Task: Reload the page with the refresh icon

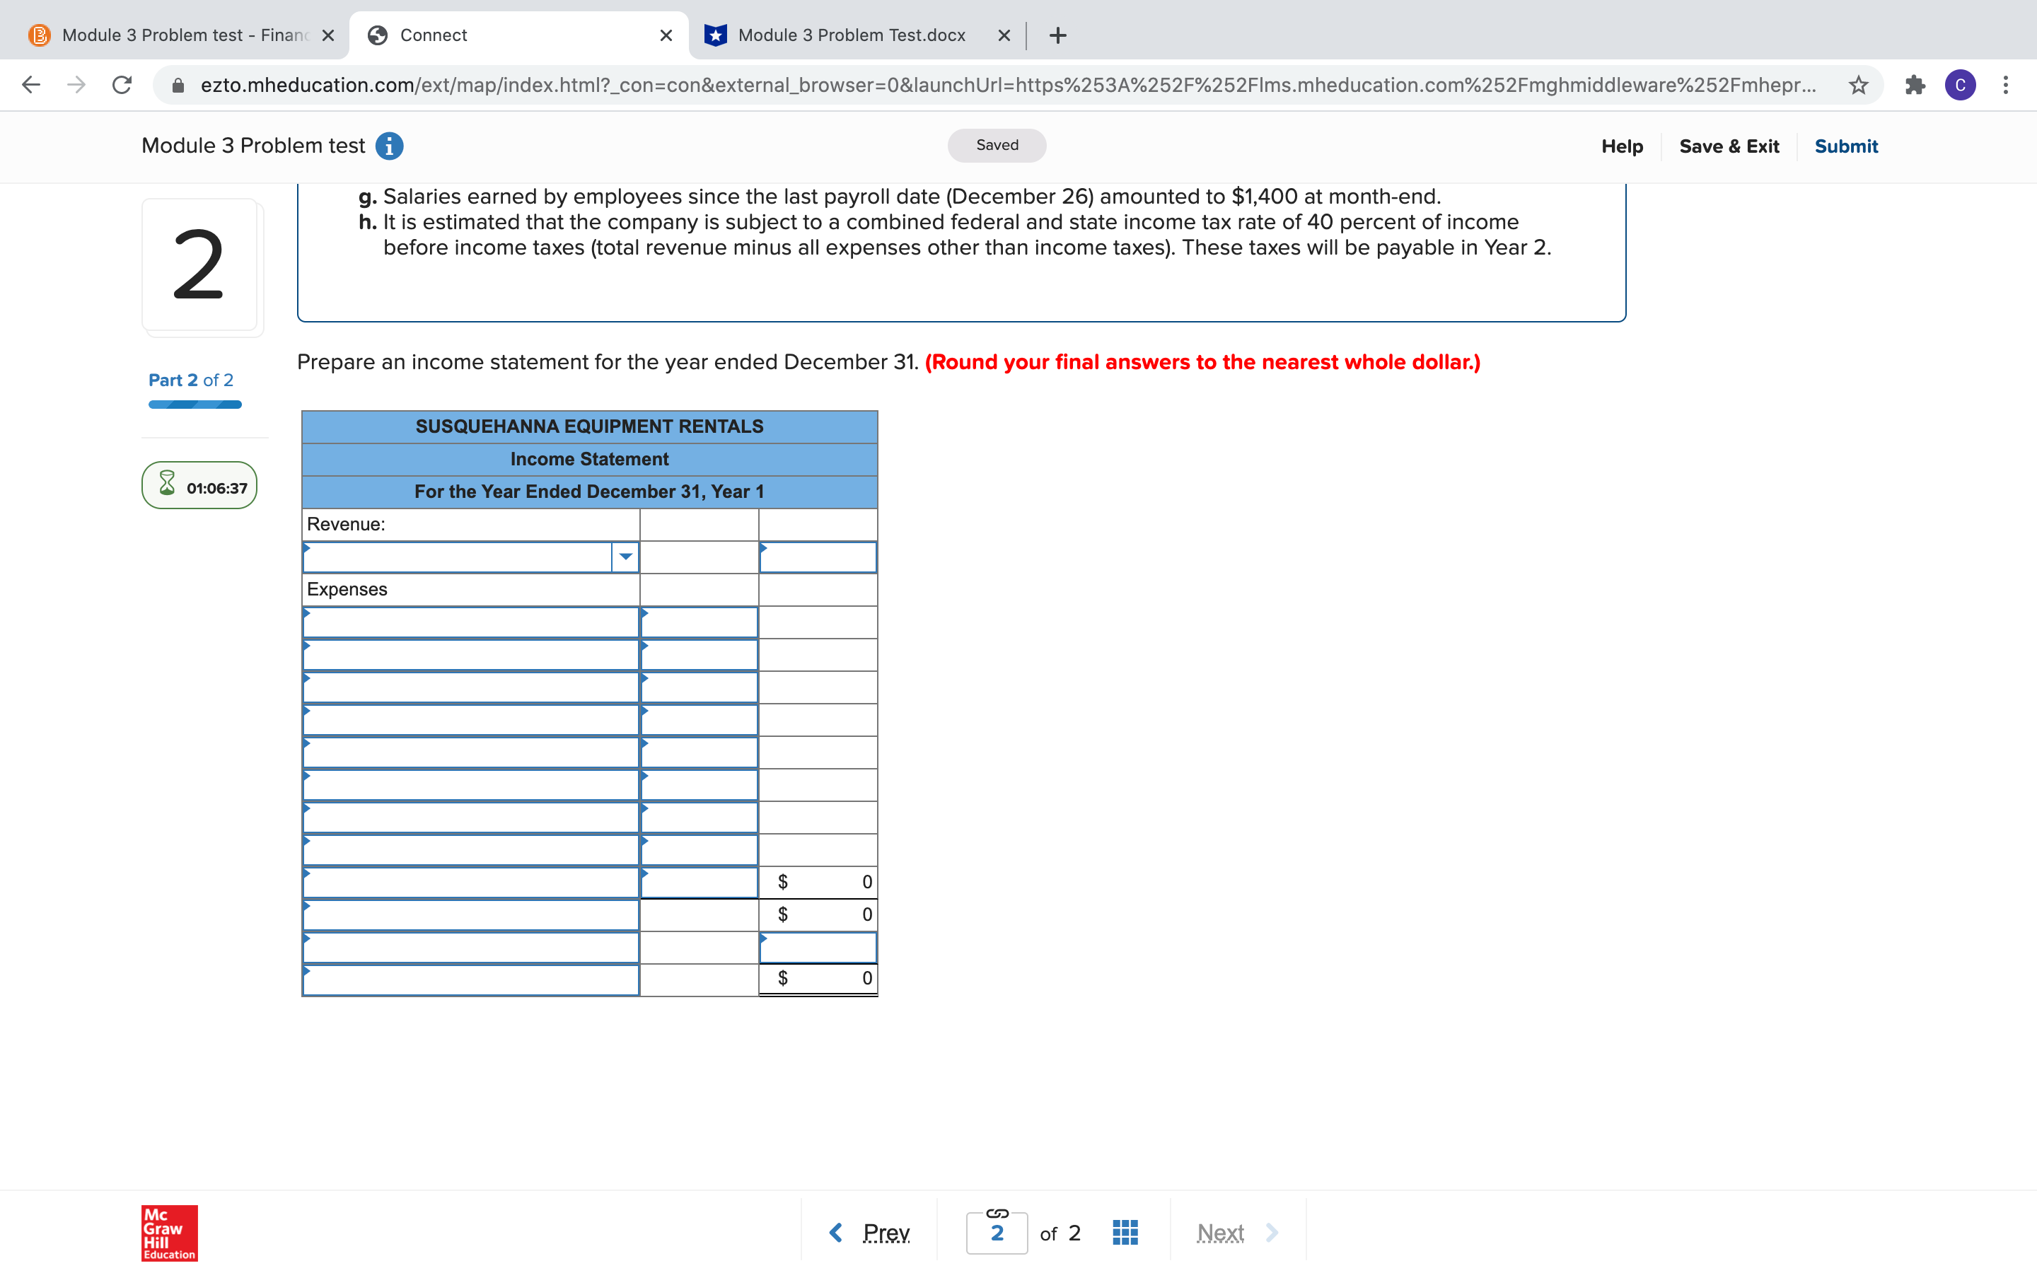Action: click(x=122, y=85)
